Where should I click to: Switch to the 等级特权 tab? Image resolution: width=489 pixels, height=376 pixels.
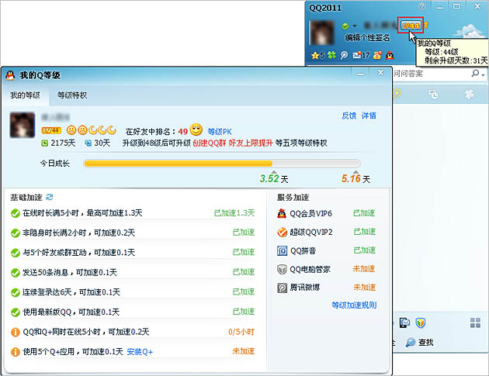[x=71, y=95]
